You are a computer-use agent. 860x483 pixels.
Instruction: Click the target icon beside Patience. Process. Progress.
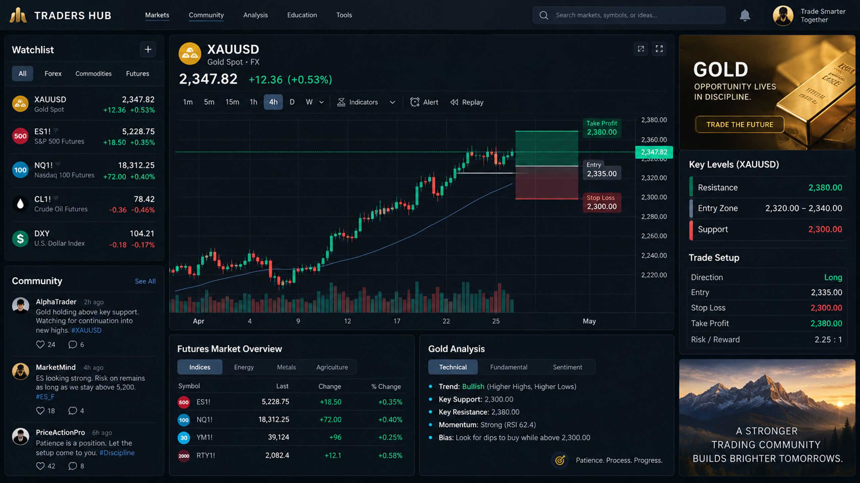(x=560, y=460)
